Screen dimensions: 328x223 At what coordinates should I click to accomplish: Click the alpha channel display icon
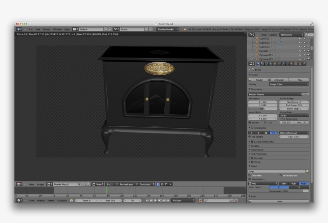coord(166,184)
